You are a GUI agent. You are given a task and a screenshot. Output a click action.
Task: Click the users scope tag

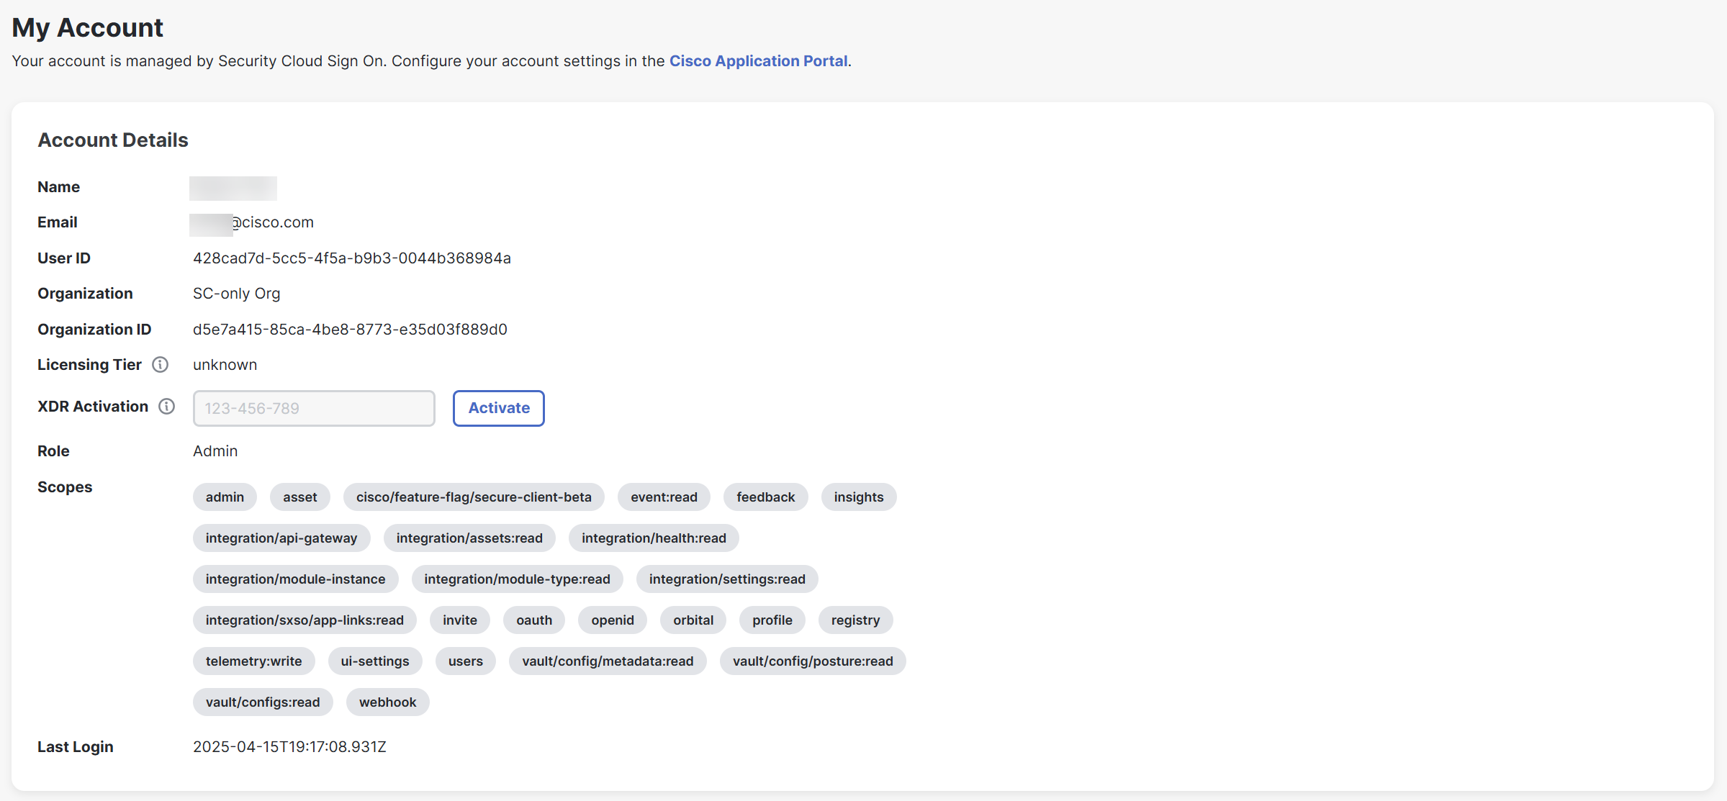click(x=466, y=661)
